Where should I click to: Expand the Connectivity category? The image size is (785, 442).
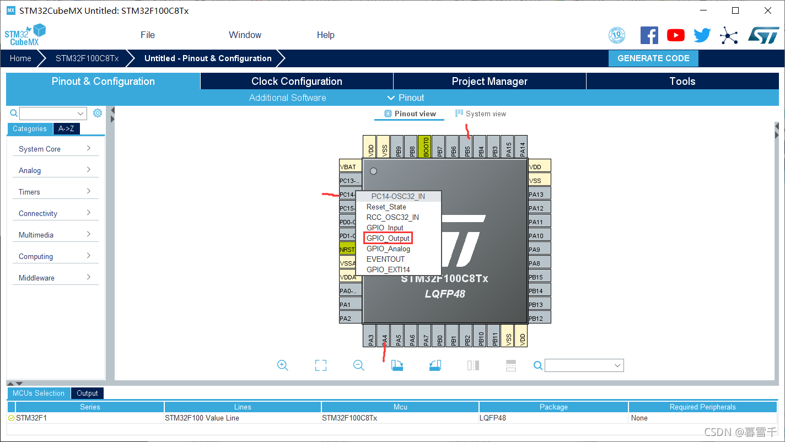(55, 213)
